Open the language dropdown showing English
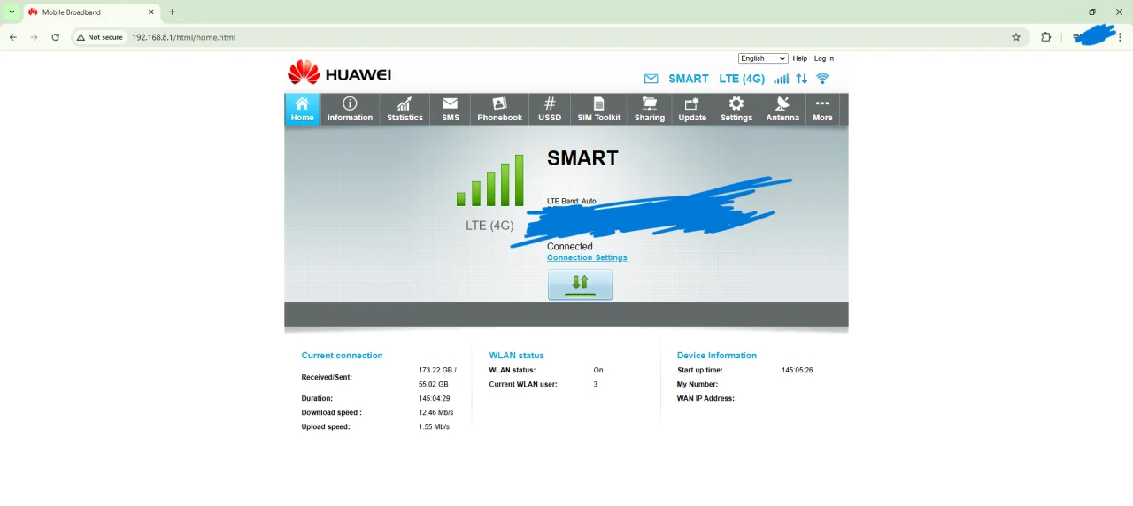Image resolution: width=1133 pixels, height=506 pixels. [x=763, y=58]
